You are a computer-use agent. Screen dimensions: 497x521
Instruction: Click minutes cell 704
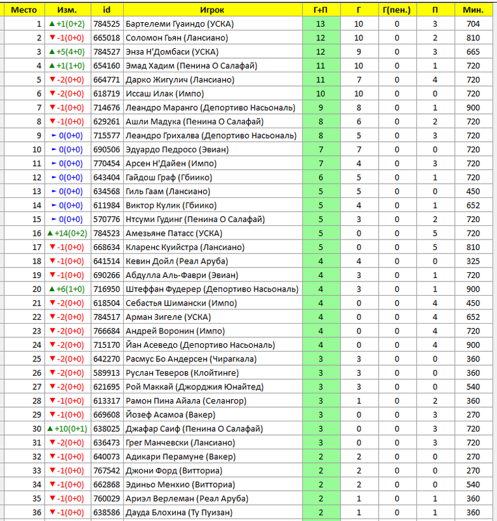click(x=473, y=24)
